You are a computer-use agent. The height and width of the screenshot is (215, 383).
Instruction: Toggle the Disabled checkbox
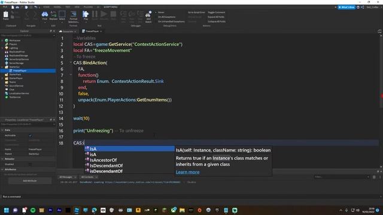pyautogui.click(x=31, y=164)
